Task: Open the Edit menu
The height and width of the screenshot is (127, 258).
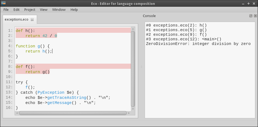Action: click(16, 9)
